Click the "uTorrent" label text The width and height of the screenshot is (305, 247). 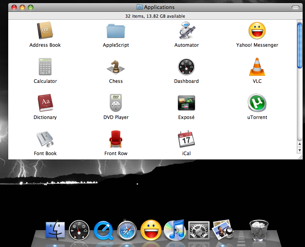pos(257,117)
